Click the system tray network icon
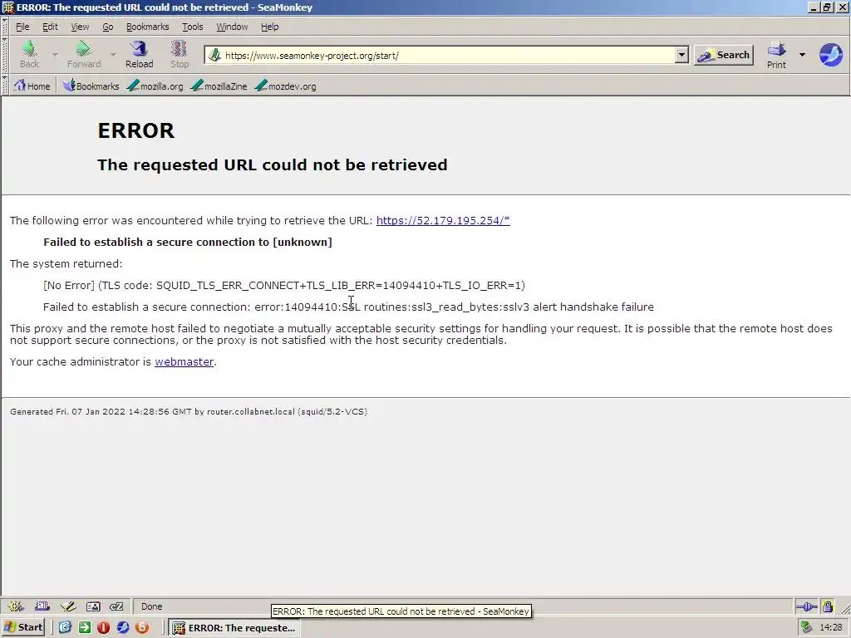This screenshot has height=638, width=851. point(806,627)
